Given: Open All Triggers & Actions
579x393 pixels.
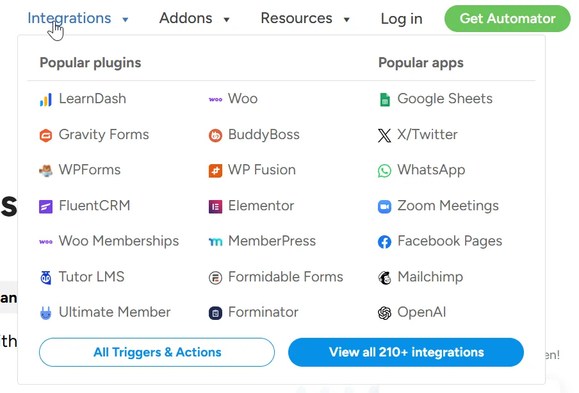Looking at the screenshot, I should tap(157, 352).
